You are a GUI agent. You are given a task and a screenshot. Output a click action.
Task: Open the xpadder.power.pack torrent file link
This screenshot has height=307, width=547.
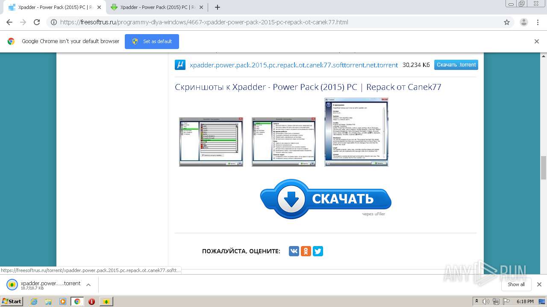(294, 65)
